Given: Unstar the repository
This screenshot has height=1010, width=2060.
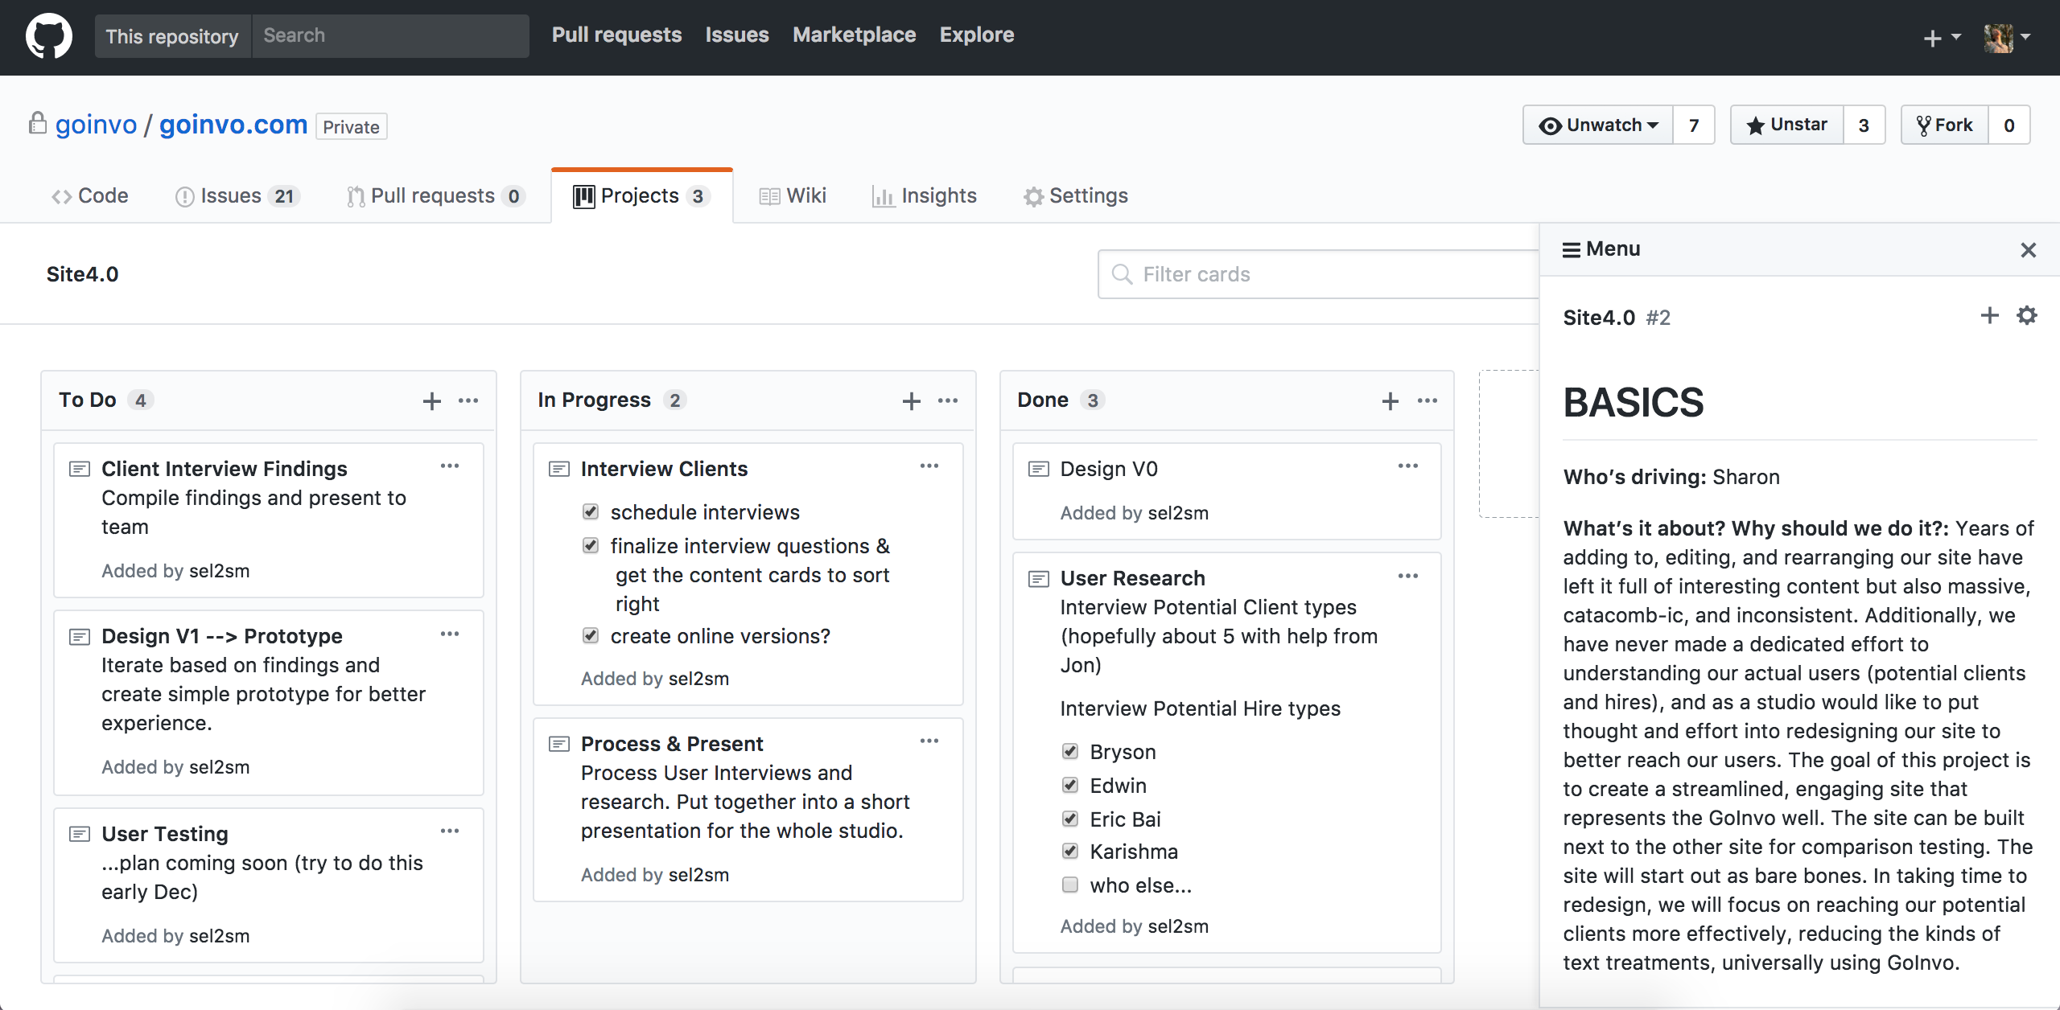Looking at the screenshot, I should [1787, 125].
